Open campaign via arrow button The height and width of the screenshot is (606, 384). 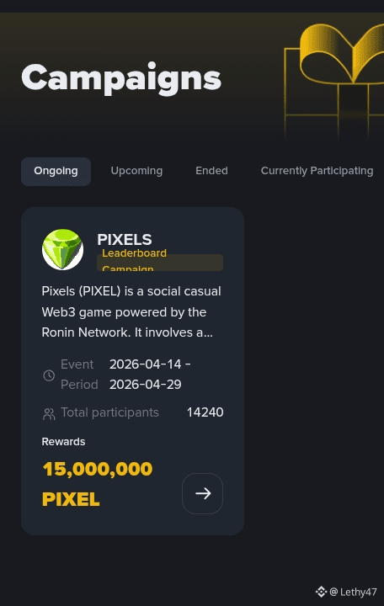203,493
